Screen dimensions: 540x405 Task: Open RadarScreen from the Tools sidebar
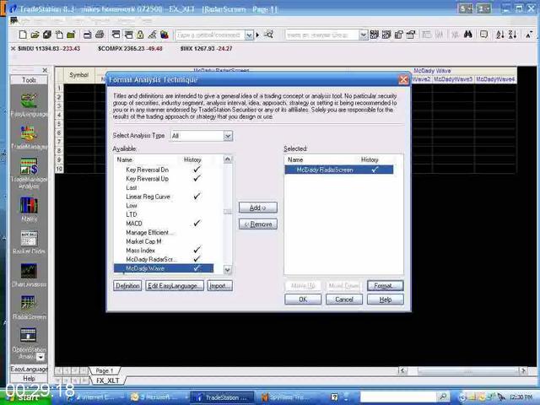click(29, 307)
